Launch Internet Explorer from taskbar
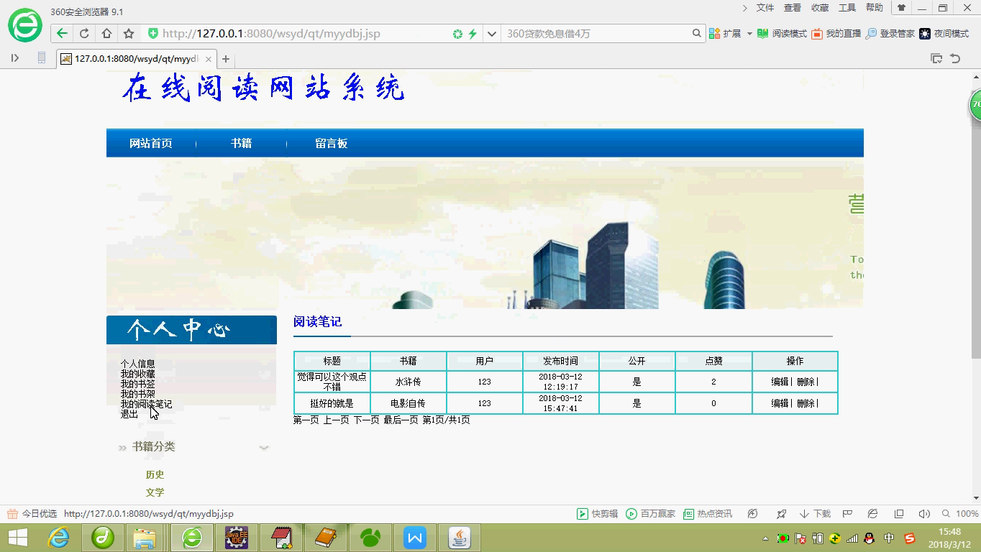Screen dimensions: 981x552 58,538
